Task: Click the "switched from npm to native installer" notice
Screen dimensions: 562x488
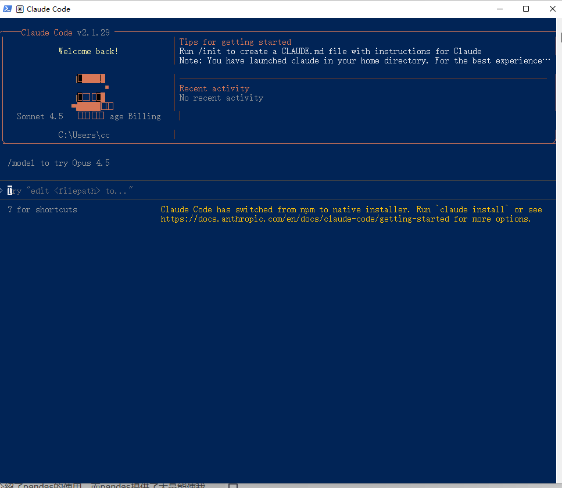Action: pyautogui.click(x=351, y=214)
